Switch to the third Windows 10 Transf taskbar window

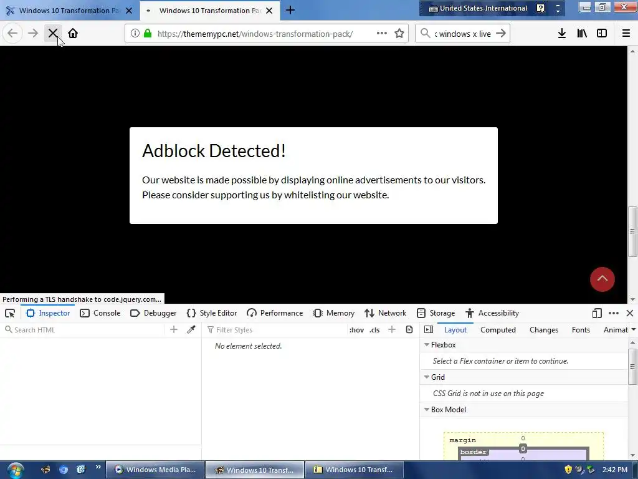pos(355,470)
